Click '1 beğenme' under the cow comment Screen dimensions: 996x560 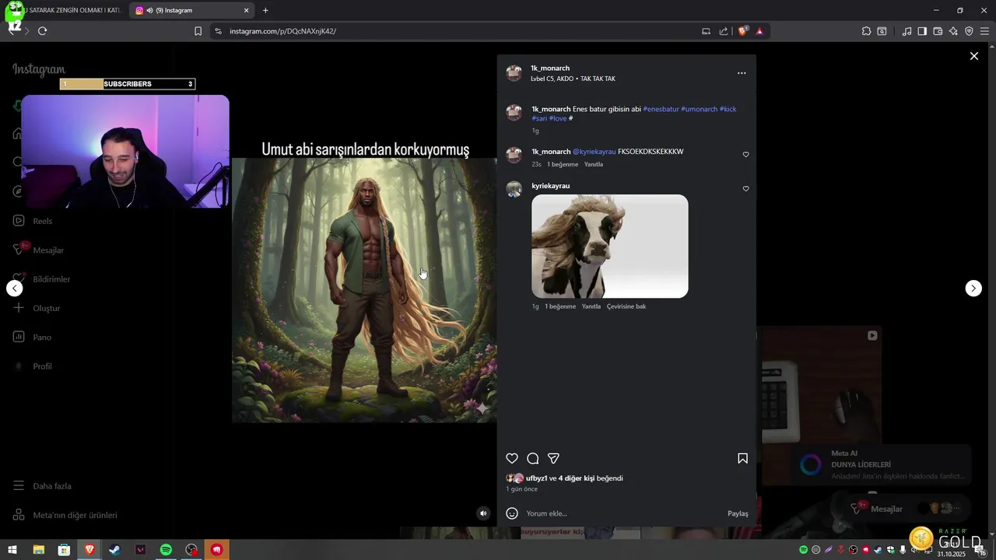[560, 306]
